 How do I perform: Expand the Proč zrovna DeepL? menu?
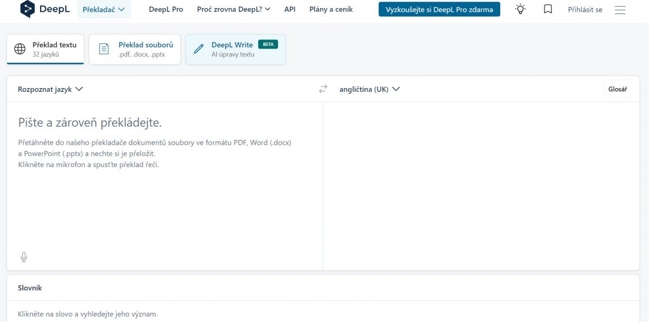point(234,9)
